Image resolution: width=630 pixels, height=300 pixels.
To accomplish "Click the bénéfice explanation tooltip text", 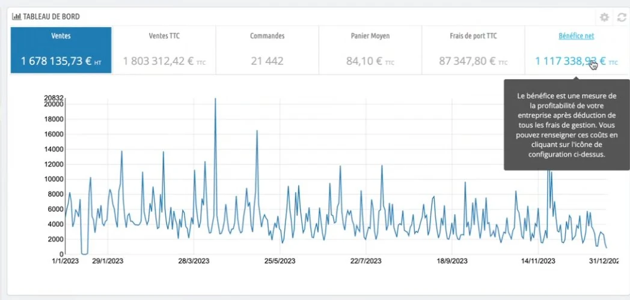I will (x=566, y=125).
